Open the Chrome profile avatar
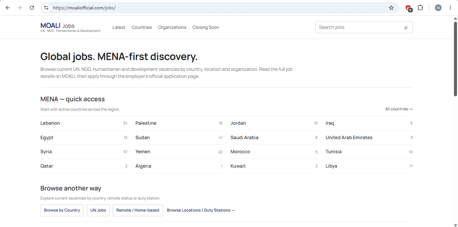 [438, 8]
